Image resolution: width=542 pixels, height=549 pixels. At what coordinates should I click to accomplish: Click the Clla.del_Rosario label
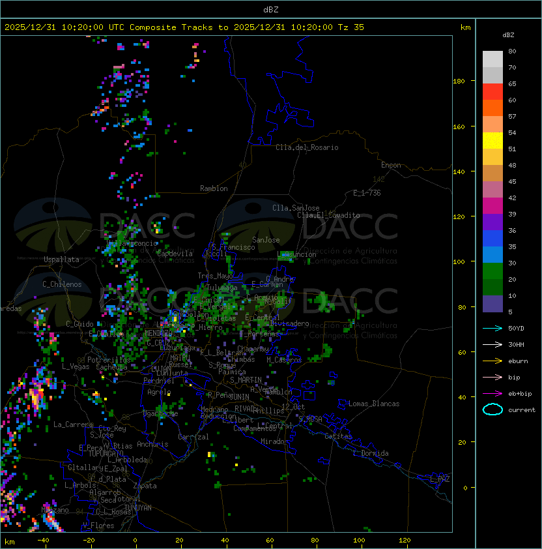coord(307,147)
